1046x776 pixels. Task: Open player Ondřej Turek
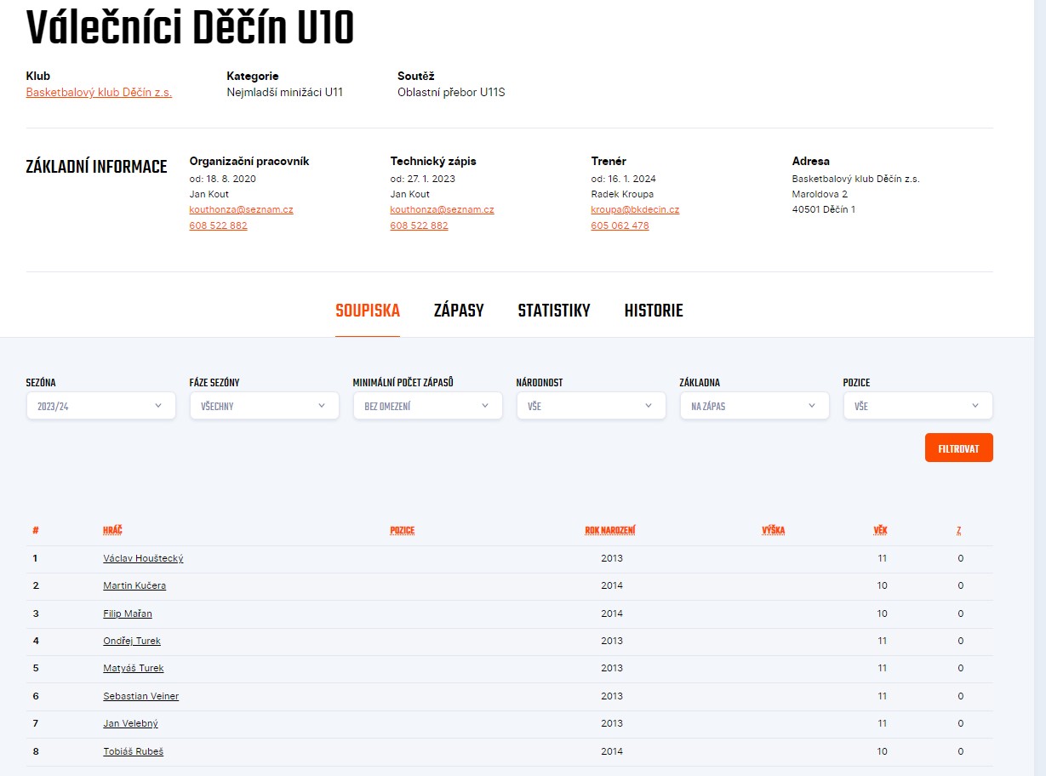click(132, 641)
